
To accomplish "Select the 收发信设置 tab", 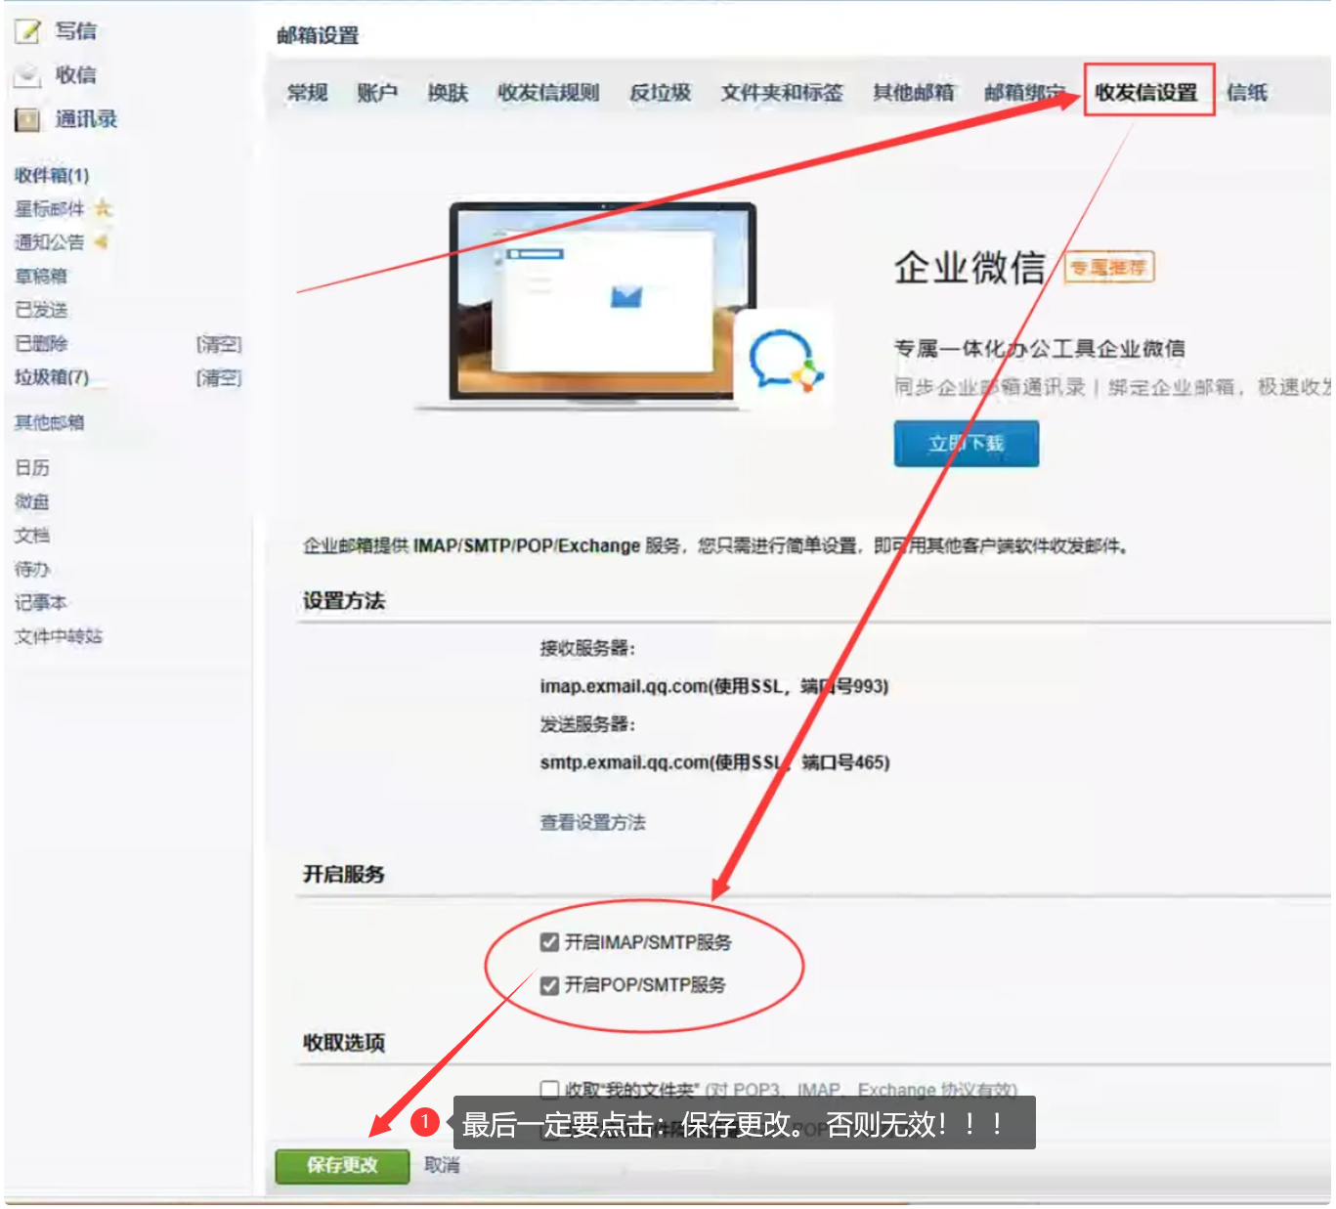I will pyautogui.click(x=1146, y=93).
